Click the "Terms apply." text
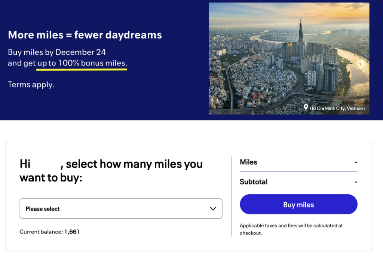The image size is (383, 257). 31,85
